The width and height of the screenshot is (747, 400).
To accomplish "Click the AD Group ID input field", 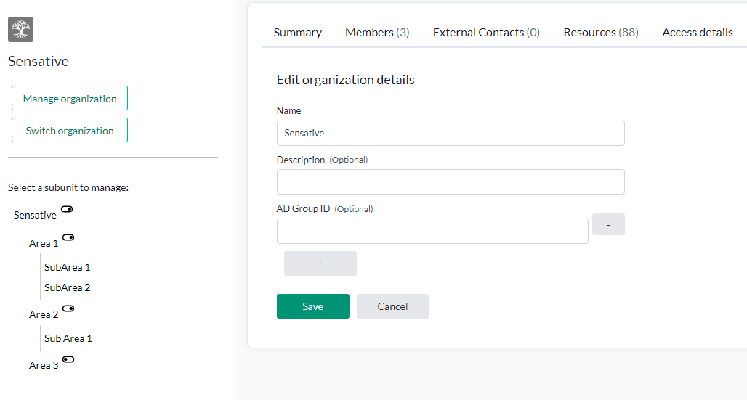I will pyautogui.click(x=432, y=232).
